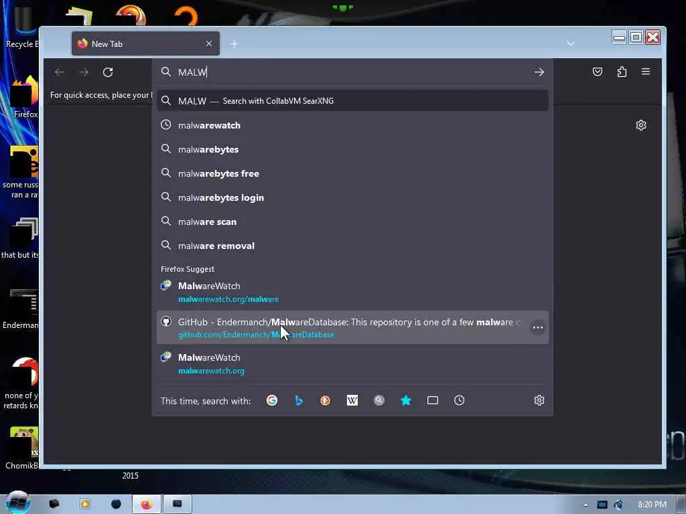
Task: Click the network tray icon
Action: point(602,505)
